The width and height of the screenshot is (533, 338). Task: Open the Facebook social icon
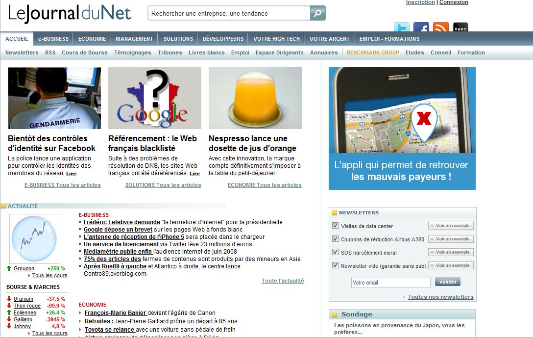click(421, 27)
